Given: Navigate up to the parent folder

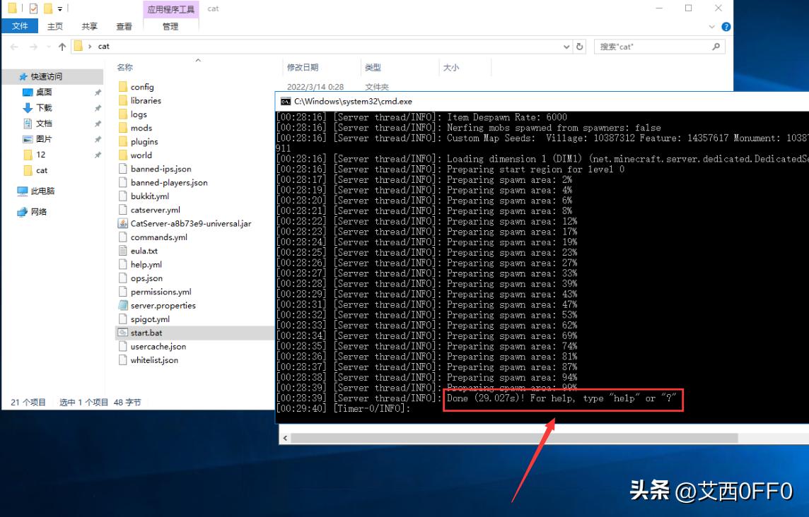Looking at the screenshot, I should (62, 46).
